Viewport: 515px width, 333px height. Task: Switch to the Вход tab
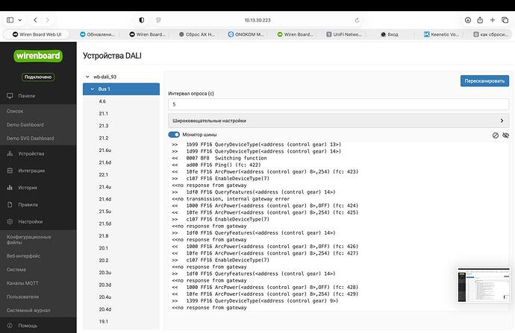390,34
